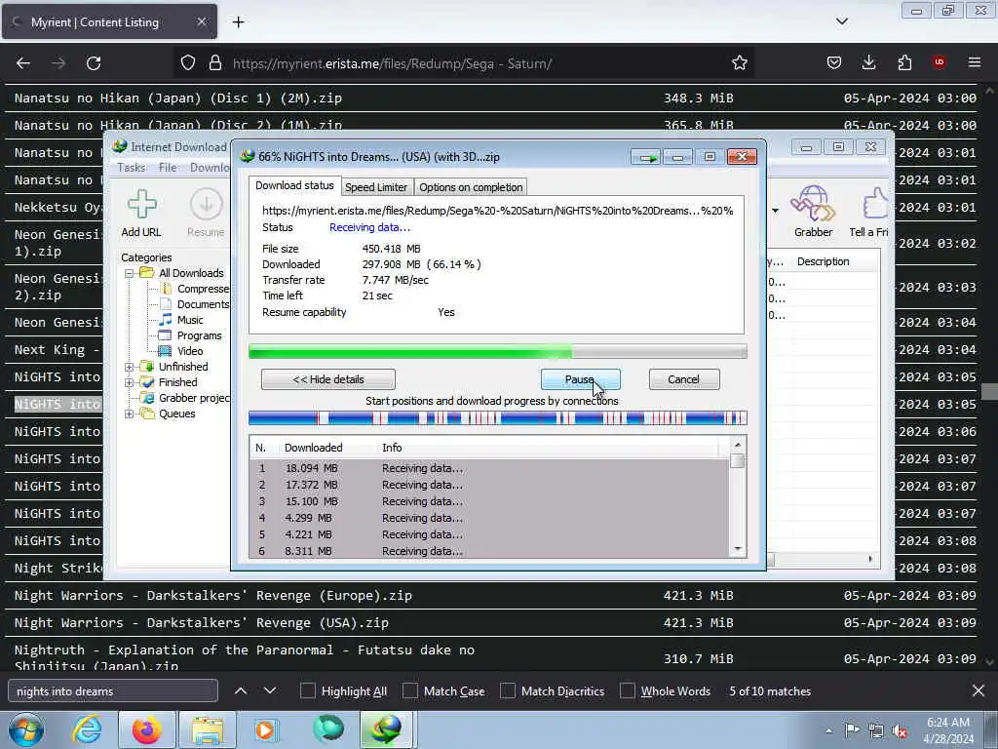Click the Add URL icon in IDM

click(x=141, y=205)
